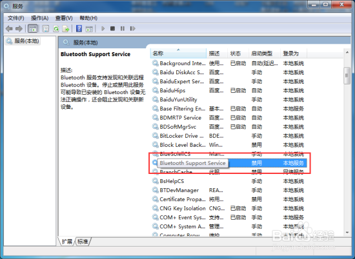Click the magnifier icon beside 服务(本地) header
The height and width of the screenshot is (259, 355).
66,43
